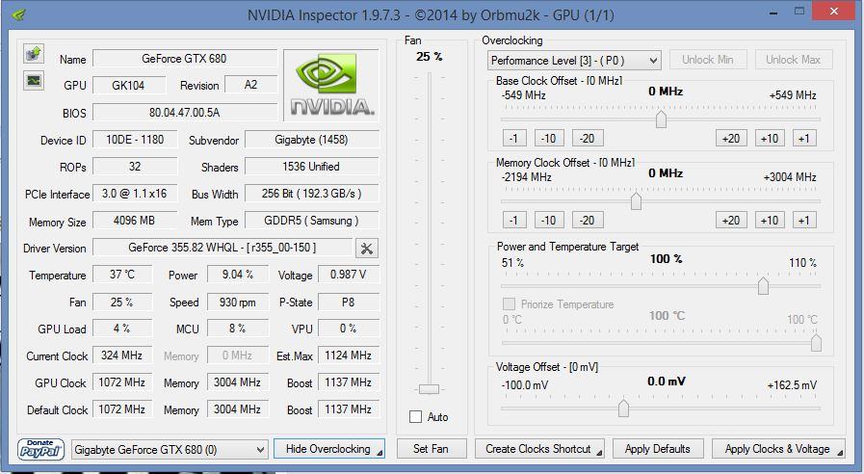Click Memory Clock Offset +10 button
Screen dimensions: 864x474
click(x=770, y=220)
